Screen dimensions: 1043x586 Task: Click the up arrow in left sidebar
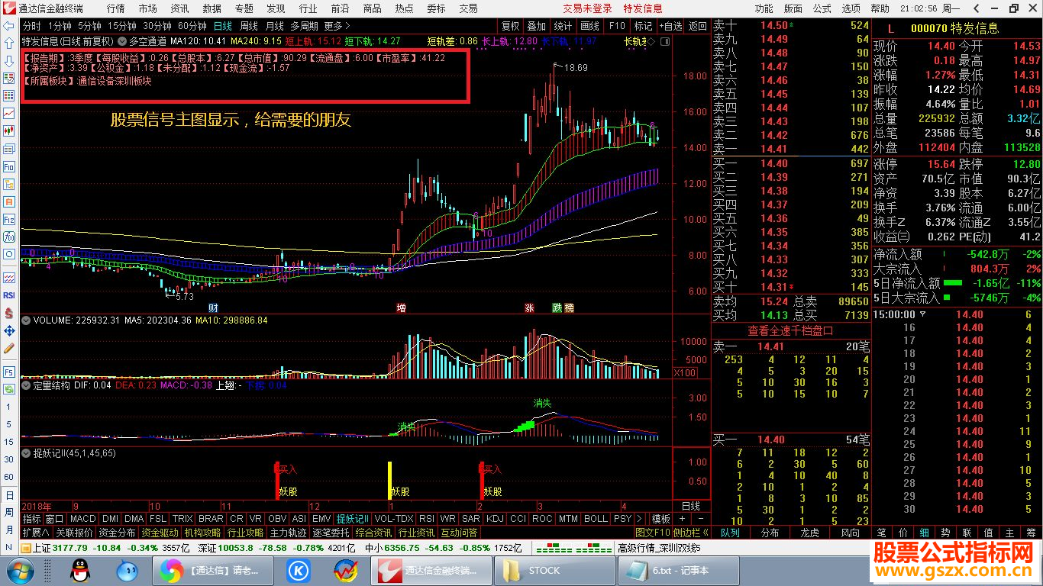point(9,43)
